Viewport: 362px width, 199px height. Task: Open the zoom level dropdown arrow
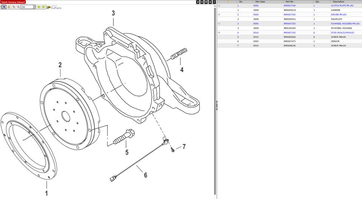point(34,7)
